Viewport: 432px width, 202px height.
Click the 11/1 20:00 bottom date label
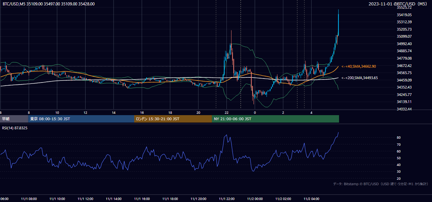pos(198,199)
